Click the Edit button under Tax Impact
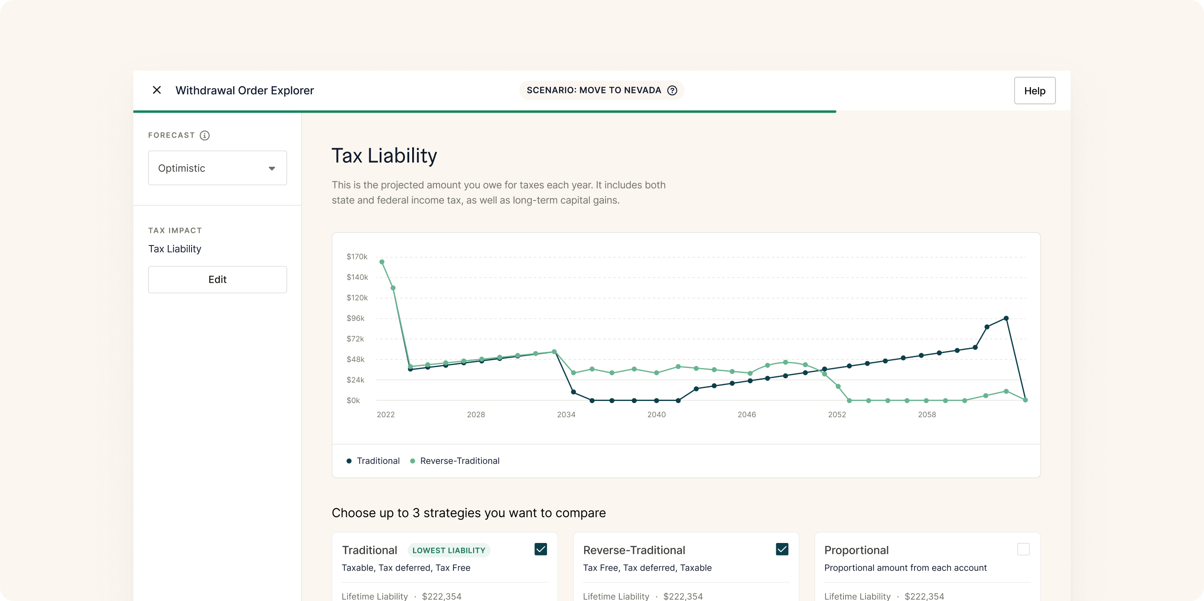 pyautogui.click(x=217, y=279)
